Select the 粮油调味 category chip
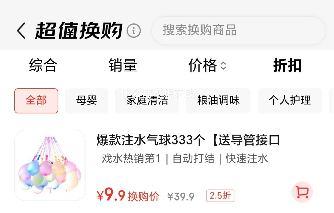Viewport: 334px width, 213px height. 218,101
